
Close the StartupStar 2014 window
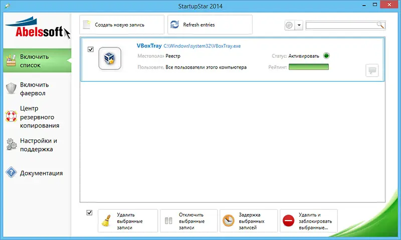389,4
